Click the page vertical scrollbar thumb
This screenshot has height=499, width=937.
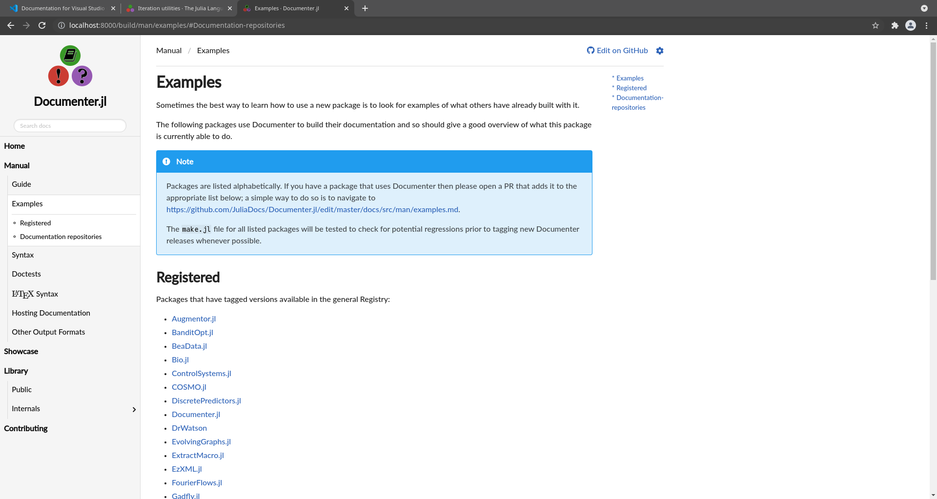tap(933, 161)
